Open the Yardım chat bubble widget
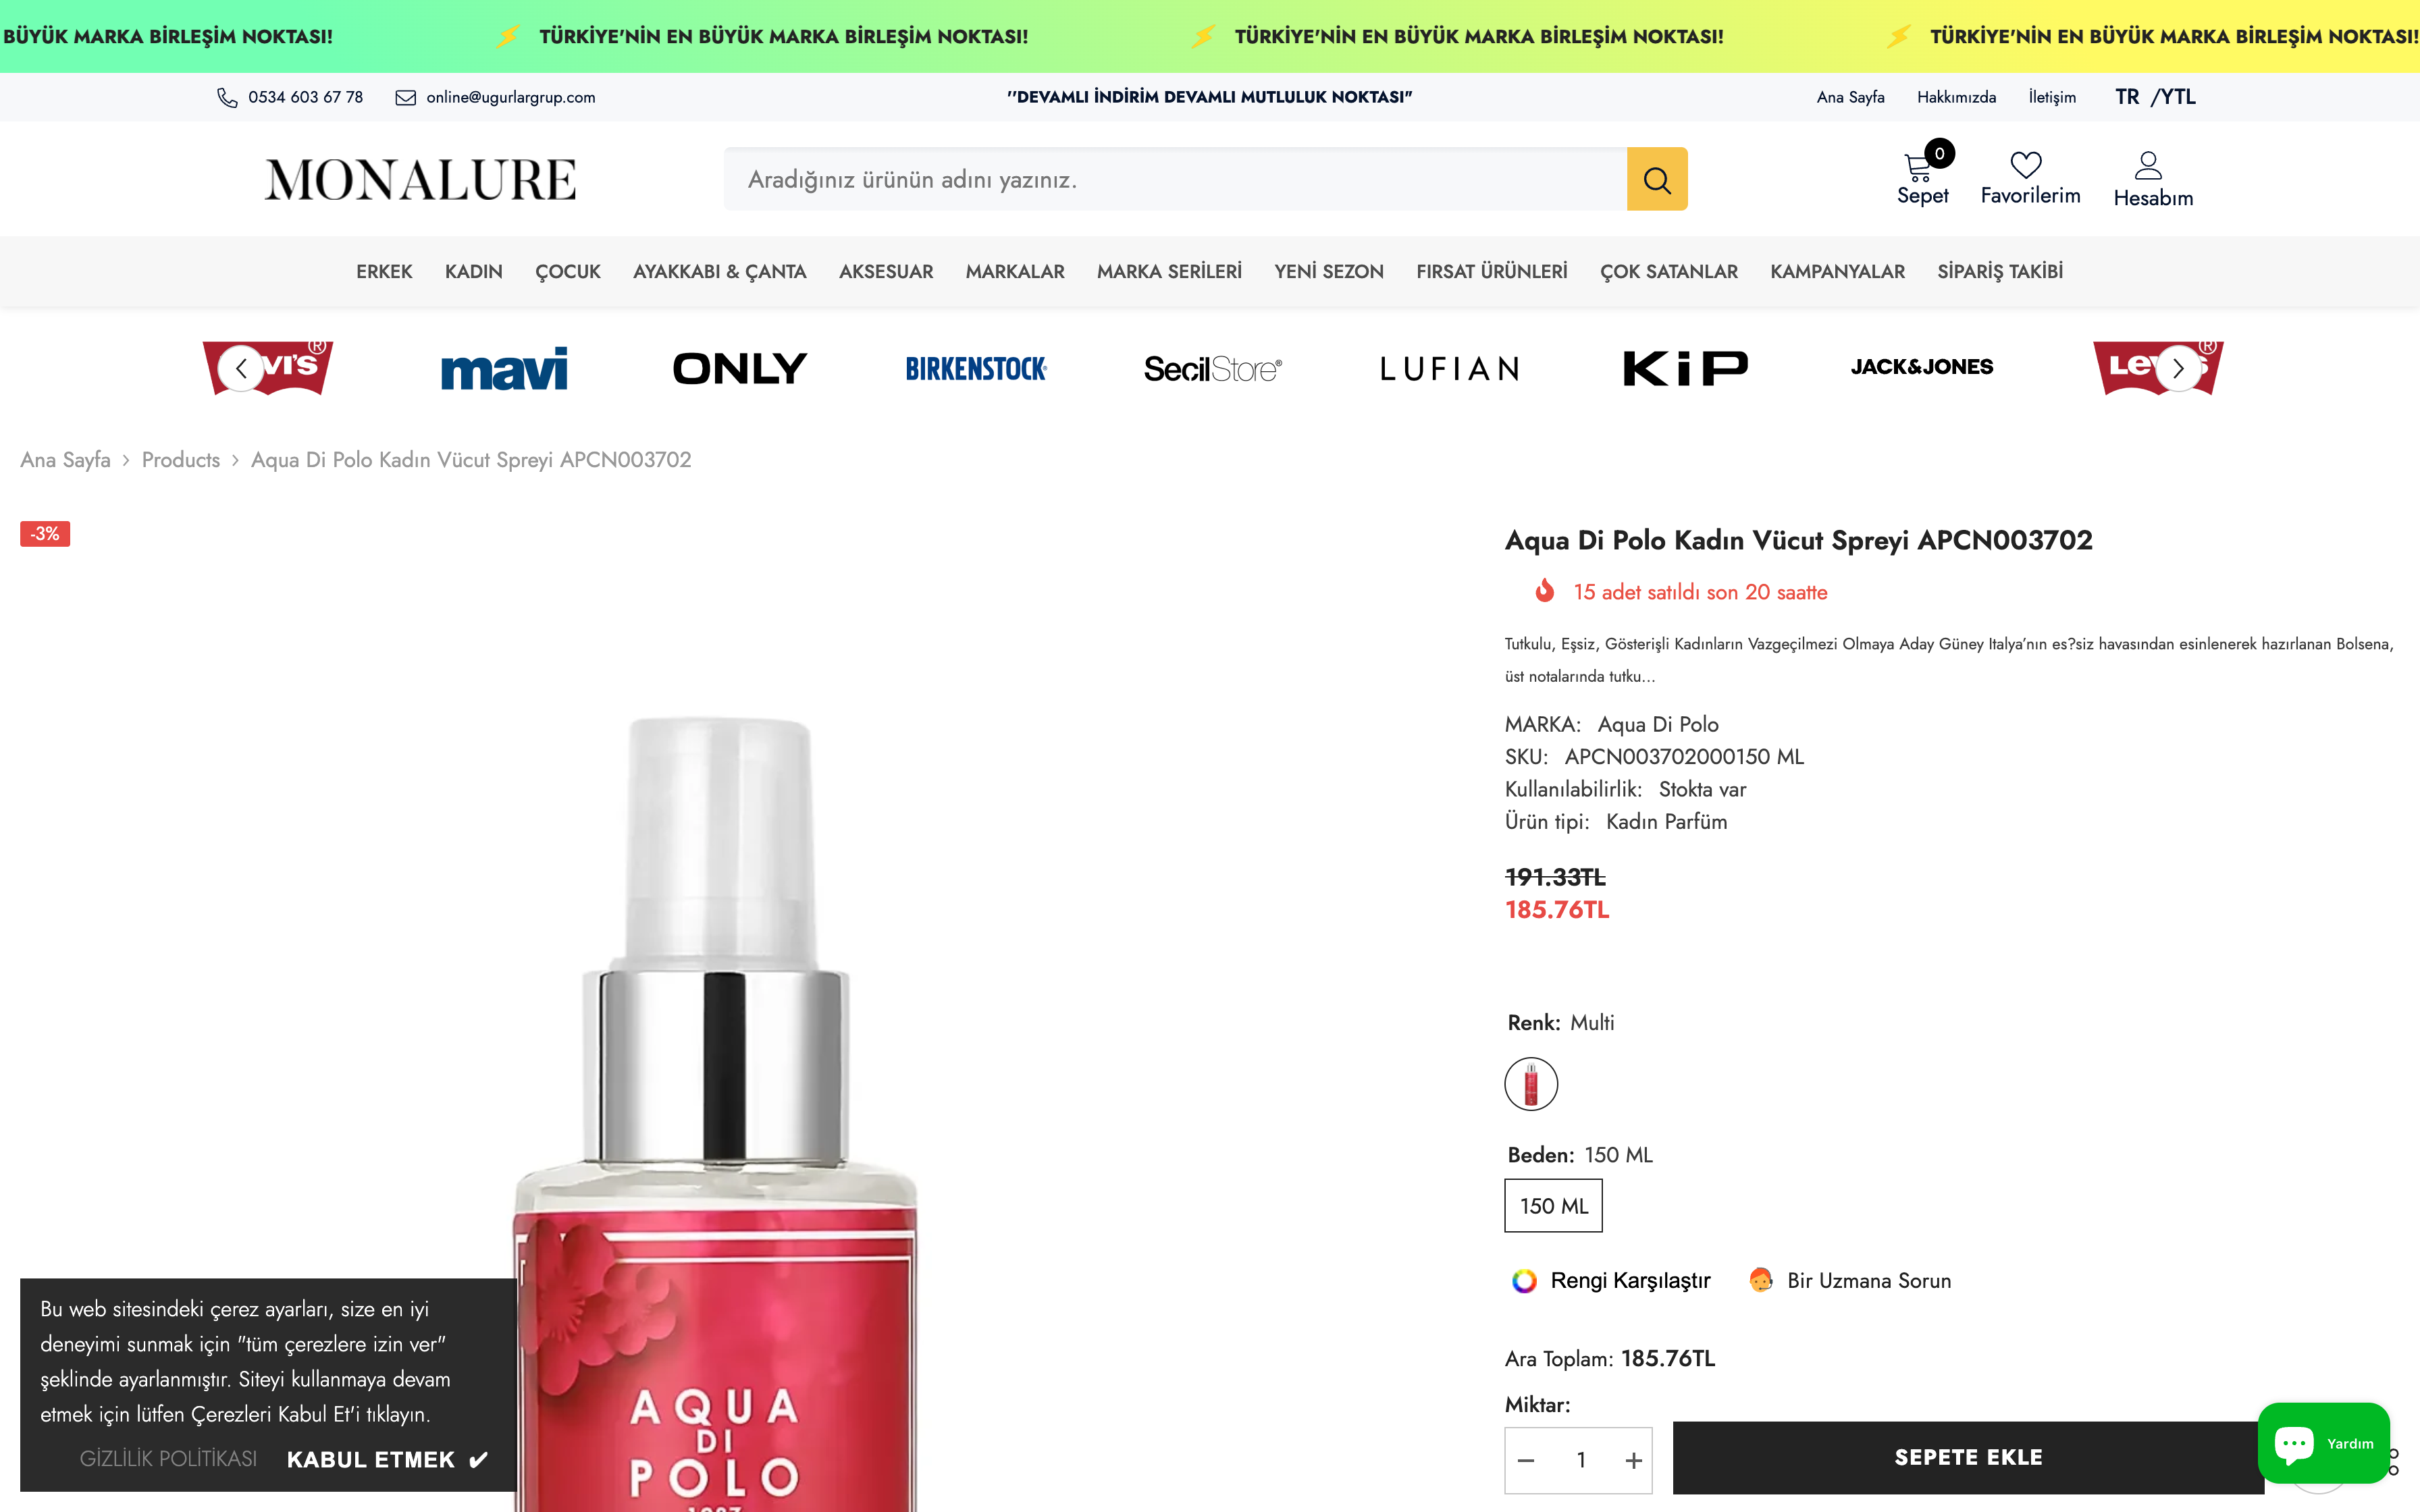The width and height of the screenshot is (2420, 1512). (x=2323, y=1442)
